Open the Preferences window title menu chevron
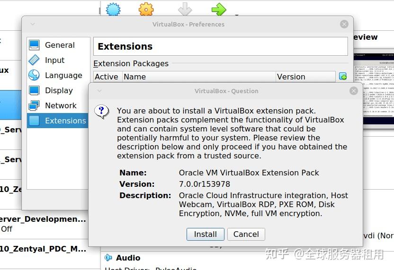Image resolution: width=394 pixels, height=270 pixels. click(33, 24)
